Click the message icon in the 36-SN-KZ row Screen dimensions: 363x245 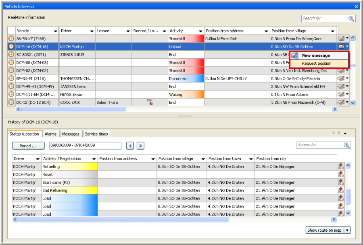click(x=341, y=39)
